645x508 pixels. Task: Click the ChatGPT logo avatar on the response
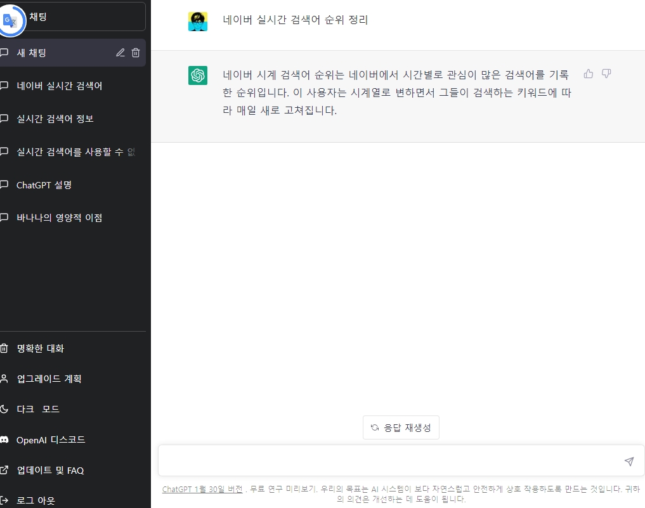pyautogui.click(x=198, y=75)
